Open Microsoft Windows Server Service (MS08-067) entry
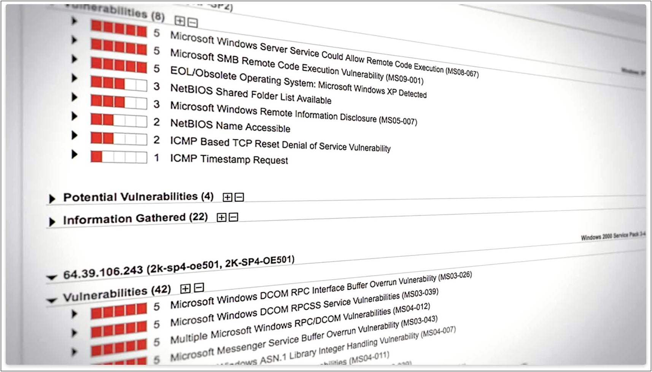This screenshot has width=652, height=372. coord(324,54)
